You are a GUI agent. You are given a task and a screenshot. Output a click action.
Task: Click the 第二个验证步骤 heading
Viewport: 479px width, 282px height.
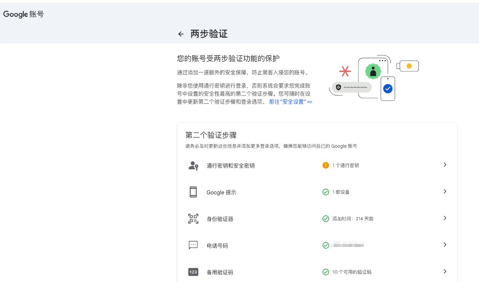[x=211, y=135]
